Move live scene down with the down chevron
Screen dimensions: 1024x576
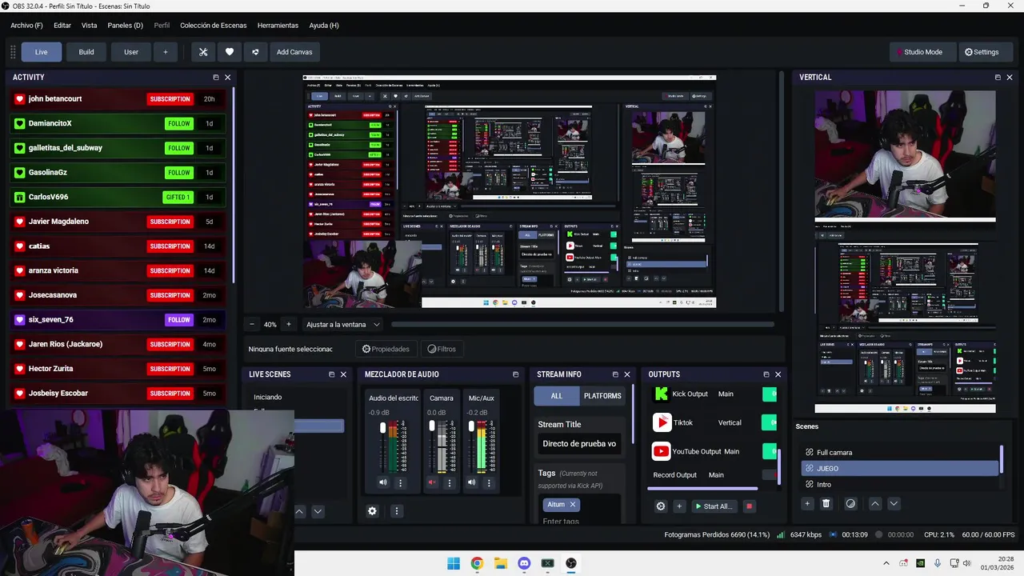(318, 511)
